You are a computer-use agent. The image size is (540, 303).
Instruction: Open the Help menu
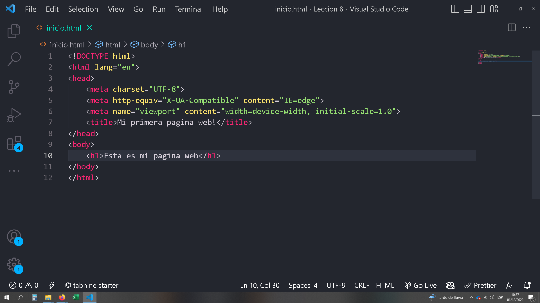[220, 9]
